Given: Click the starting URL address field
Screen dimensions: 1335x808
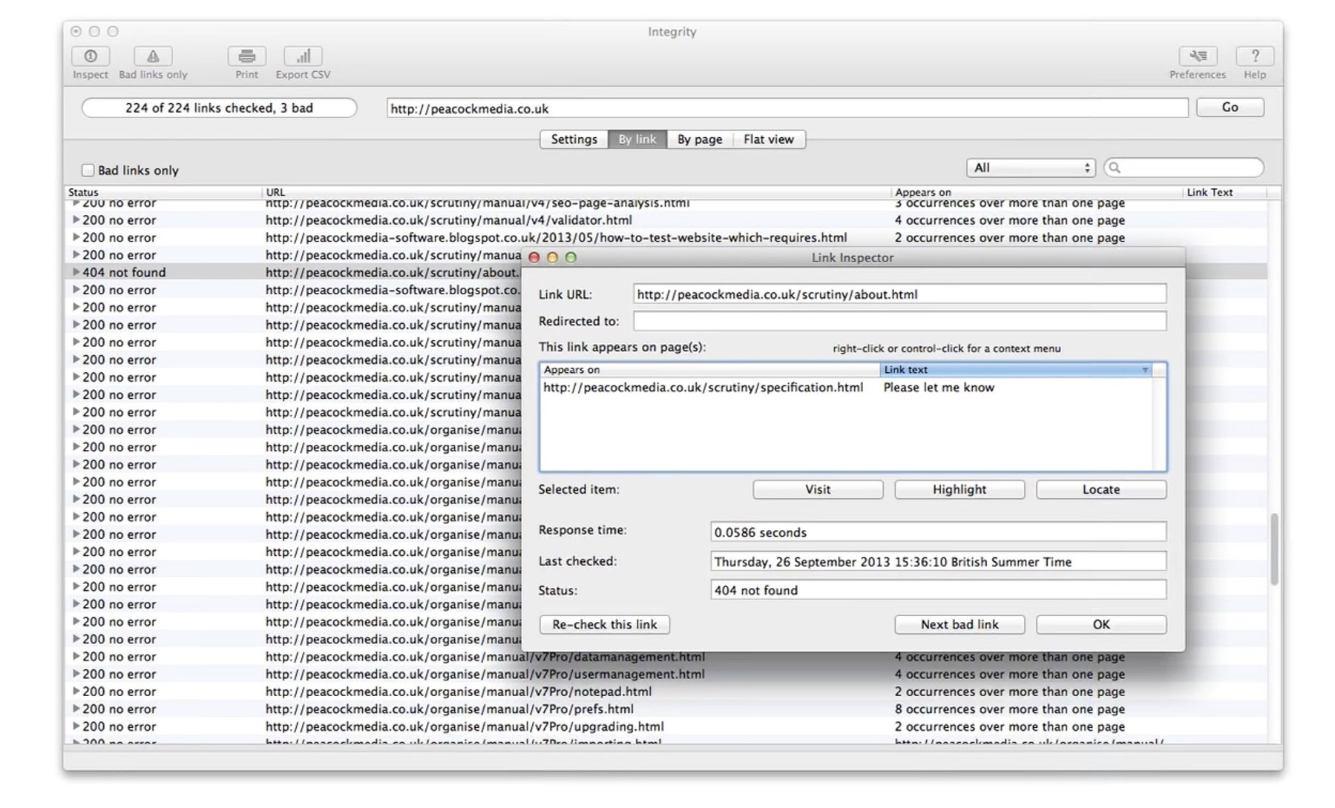Looking at the screenshot, I should [x=787, y=109].
